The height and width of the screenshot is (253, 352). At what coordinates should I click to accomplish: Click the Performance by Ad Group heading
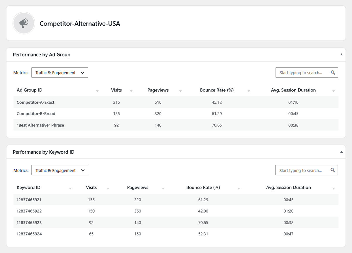click(42, 54)
